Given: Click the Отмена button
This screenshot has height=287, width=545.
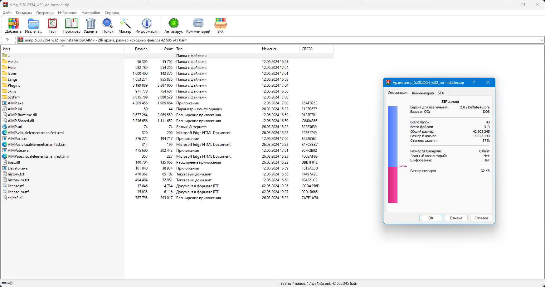Looking at the screenshot, I should pyautogui.click(x=456, y=218).
